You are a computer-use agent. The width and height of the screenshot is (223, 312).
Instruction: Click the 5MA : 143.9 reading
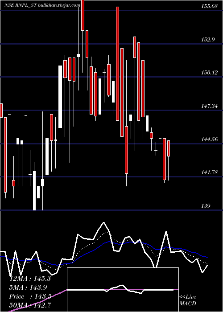(x=28, y=287)
